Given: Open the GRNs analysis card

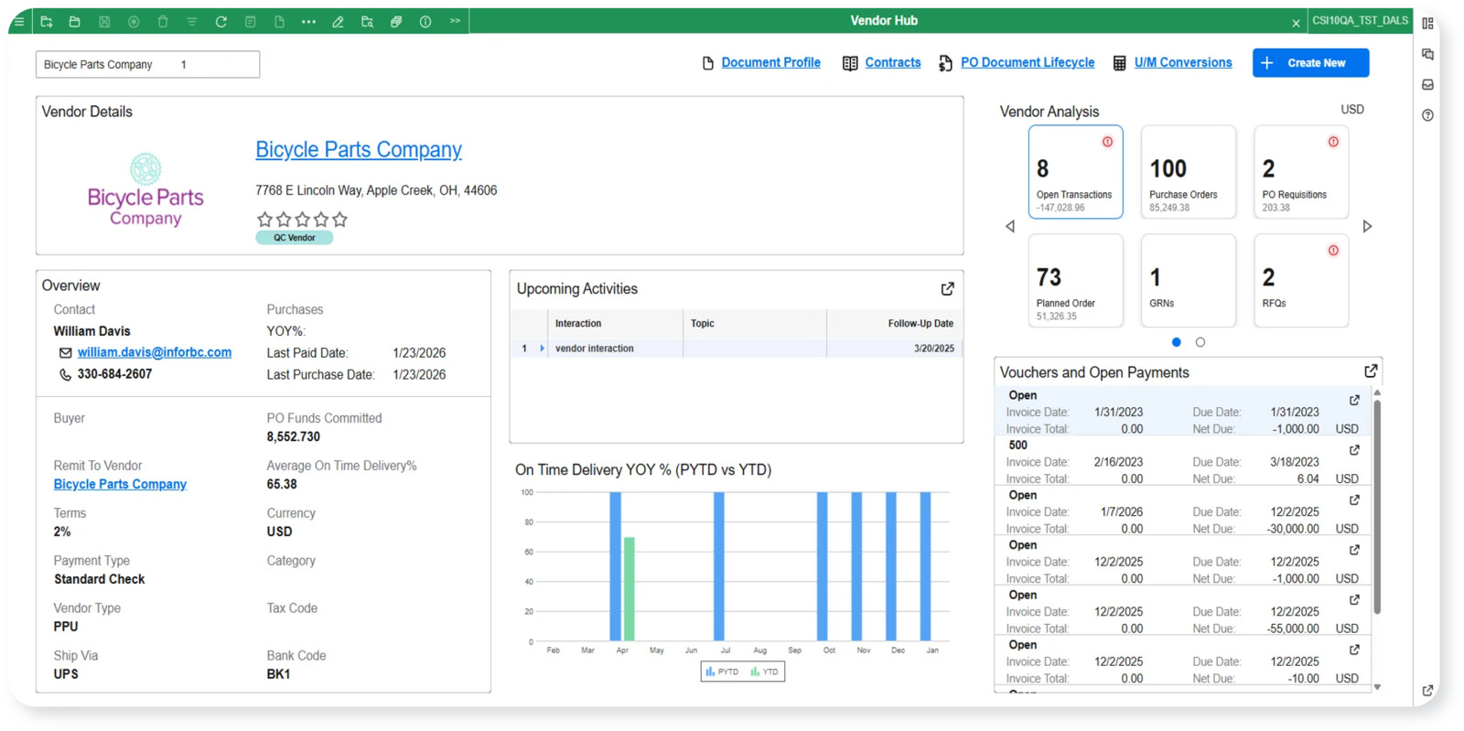Looking at the screenshot, I should tap(1189, 281).
